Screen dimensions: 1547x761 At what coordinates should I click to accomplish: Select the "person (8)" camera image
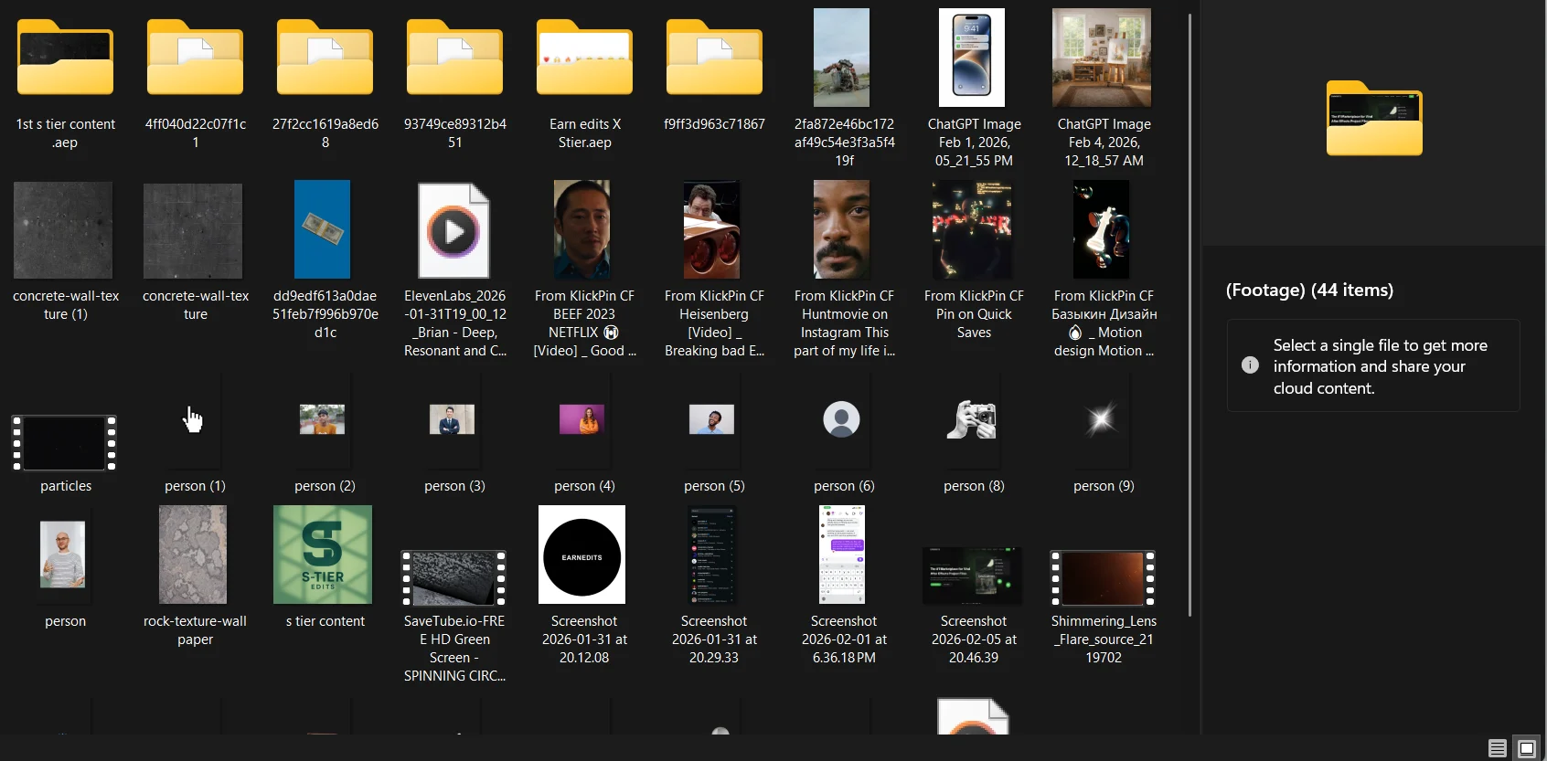click(x=972, y=420)
